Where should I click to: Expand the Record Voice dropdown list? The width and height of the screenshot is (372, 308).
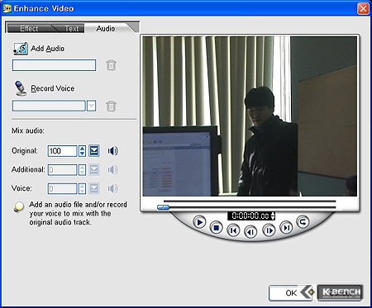pos(92,106)
